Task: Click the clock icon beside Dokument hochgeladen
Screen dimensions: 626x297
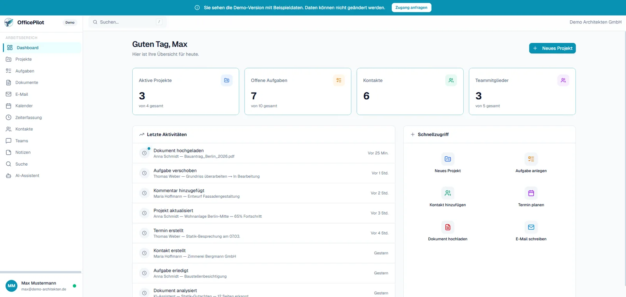Action: tap(144, 153)
